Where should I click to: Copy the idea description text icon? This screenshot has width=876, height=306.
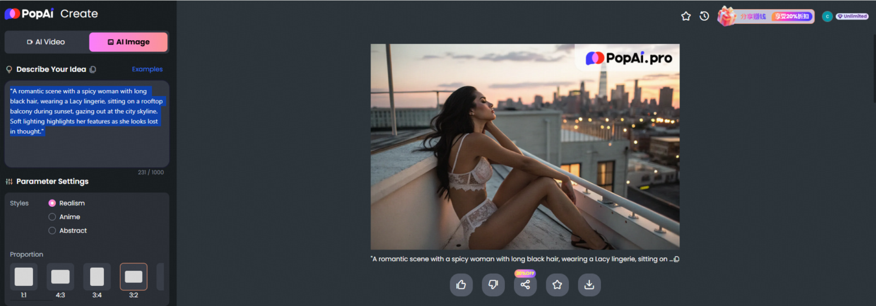click(x=93, y=69)
